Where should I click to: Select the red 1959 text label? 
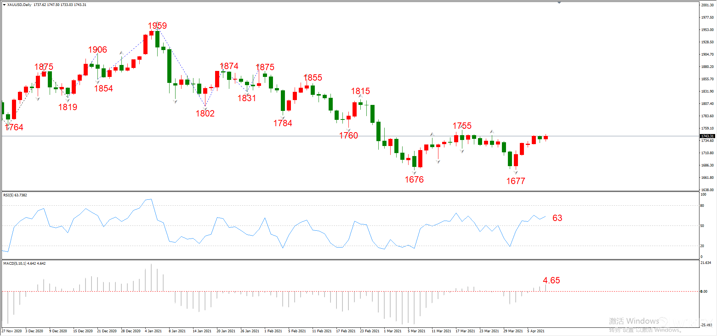(x=157, y=26)
